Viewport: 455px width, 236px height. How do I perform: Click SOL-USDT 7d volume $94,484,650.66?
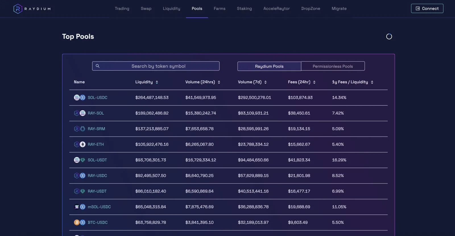pos(253,160)
